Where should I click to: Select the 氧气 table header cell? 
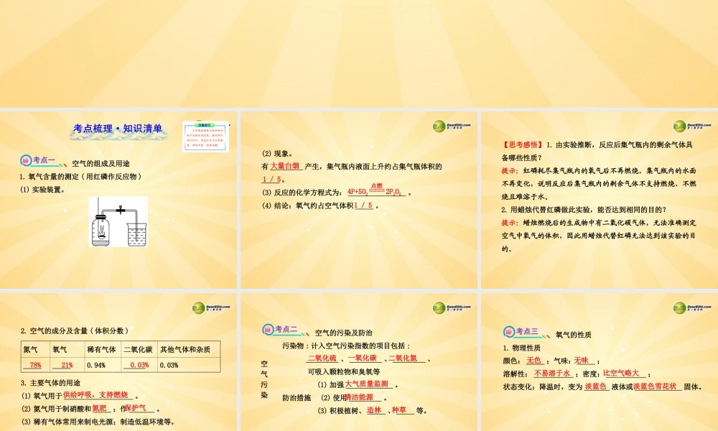point(67,350)
